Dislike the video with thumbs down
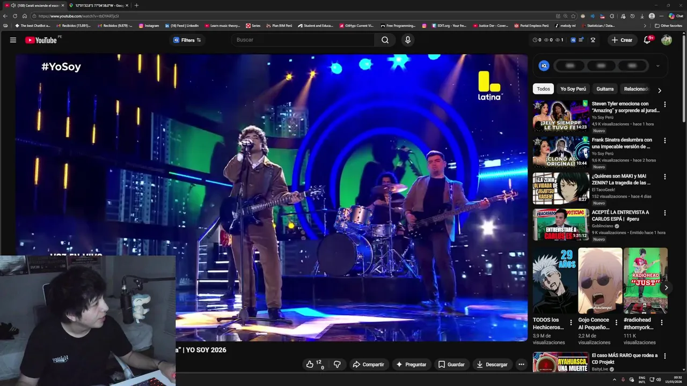Screen dimensions: 687x386 [x=337, y=364]
